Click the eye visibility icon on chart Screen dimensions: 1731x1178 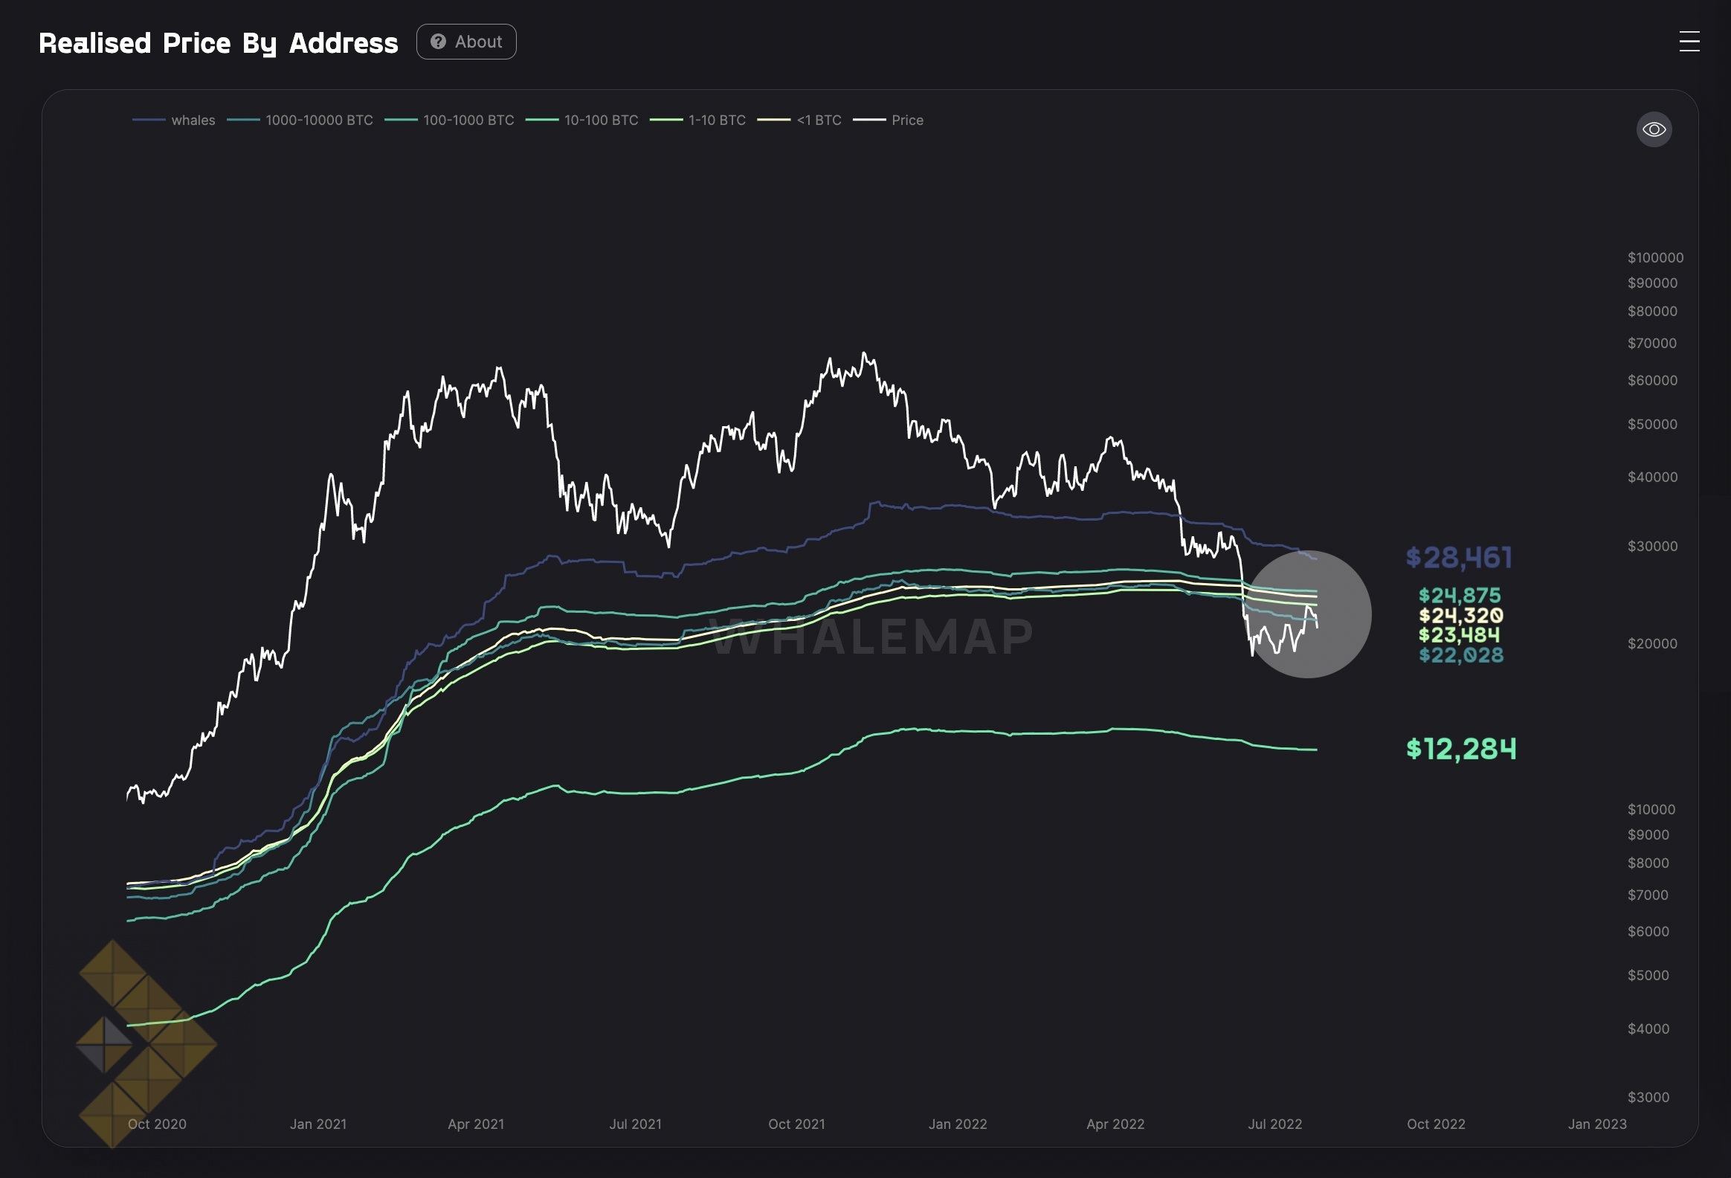(1654, 129)
